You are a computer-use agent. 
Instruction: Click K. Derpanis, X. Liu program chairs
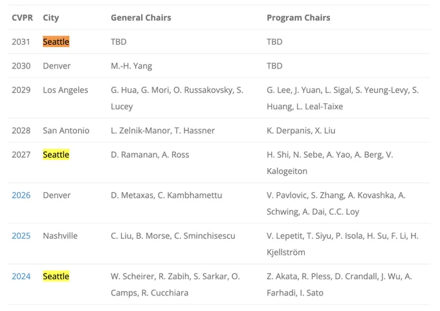301,131
